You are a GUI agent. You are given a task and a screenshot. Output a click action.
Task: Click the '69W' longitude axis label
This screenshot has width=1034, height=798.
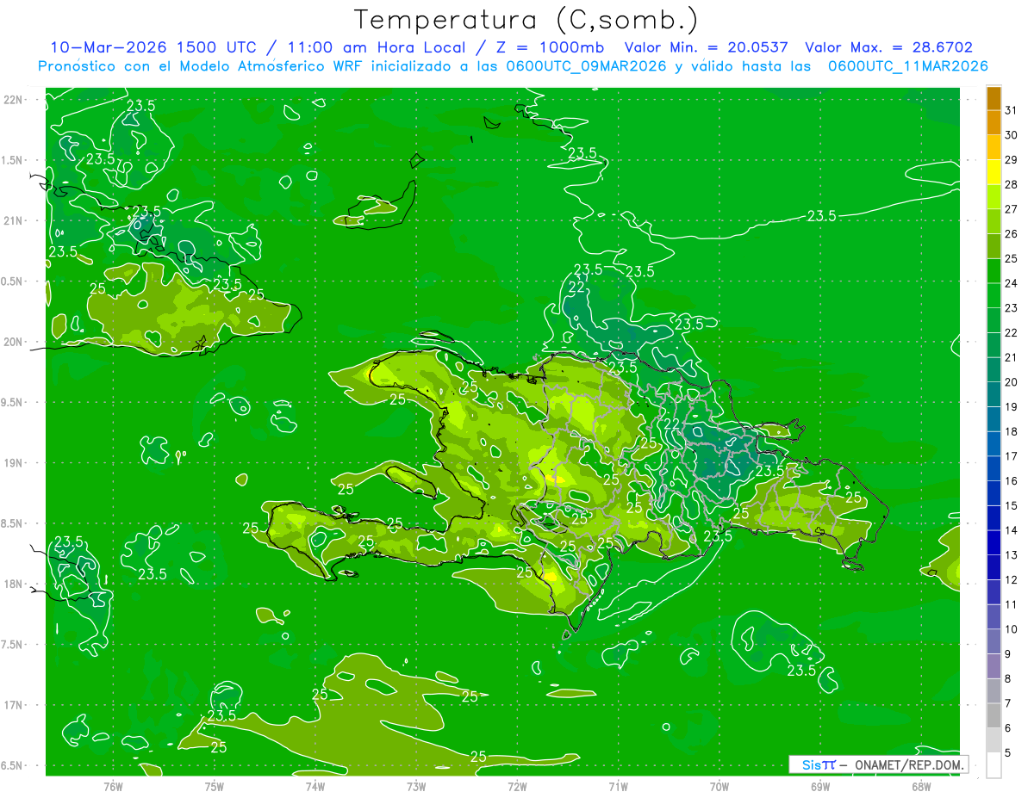(x=820, y=787)
